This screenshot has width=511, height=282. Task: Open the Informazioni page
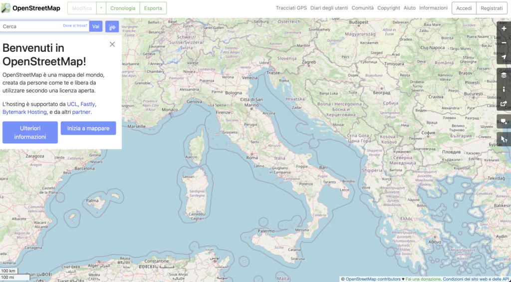tap(434, 8)
